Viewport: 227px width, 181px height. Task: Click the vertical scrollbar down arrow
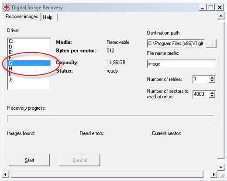(x=221, y=167)
